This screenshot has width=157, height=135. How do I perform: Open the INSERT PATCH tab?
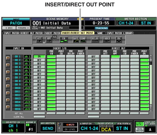(52, 33)
